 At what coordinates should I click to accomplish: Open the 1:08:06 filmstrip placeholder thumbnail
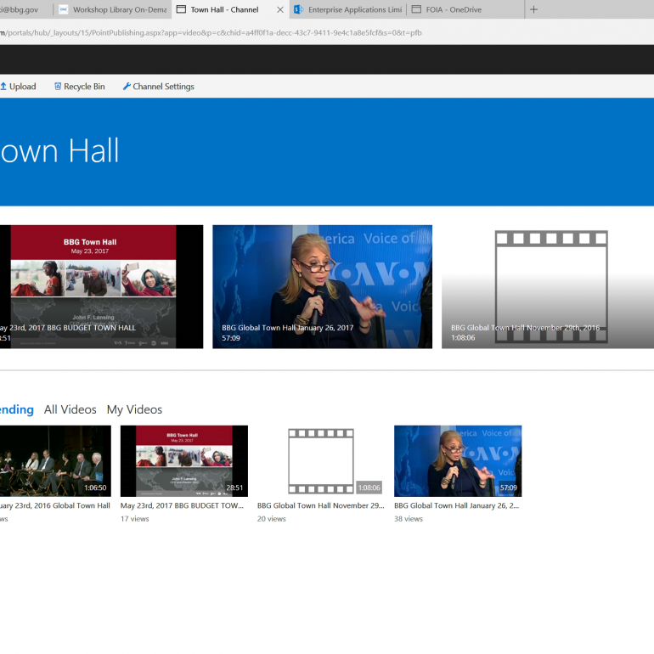click(321, 461)
